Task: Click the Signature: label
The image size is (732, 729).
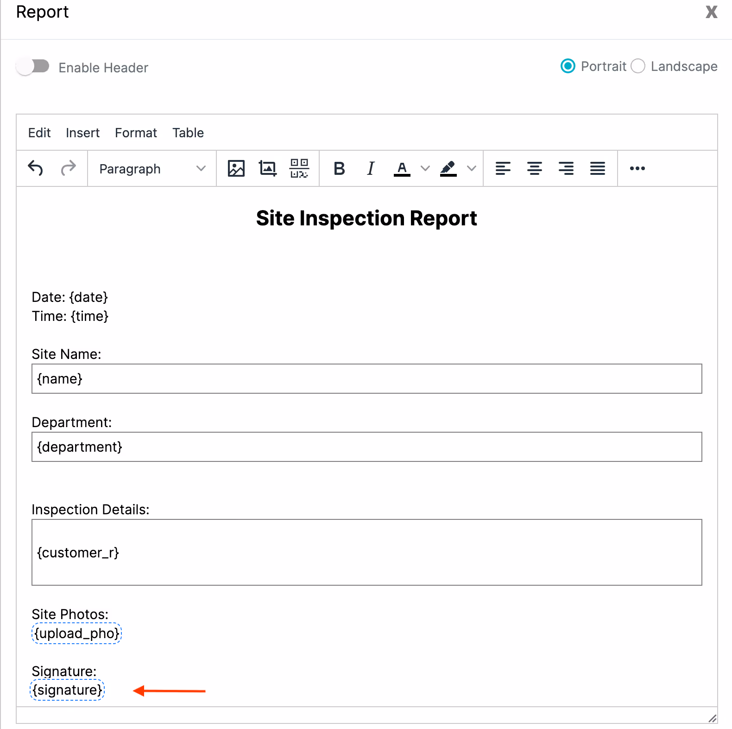Action: pos(64,671)
